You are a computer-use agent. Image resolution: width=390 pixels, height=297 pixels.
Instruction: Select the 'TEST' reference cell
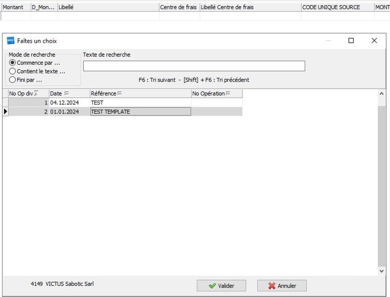point(141,103)
